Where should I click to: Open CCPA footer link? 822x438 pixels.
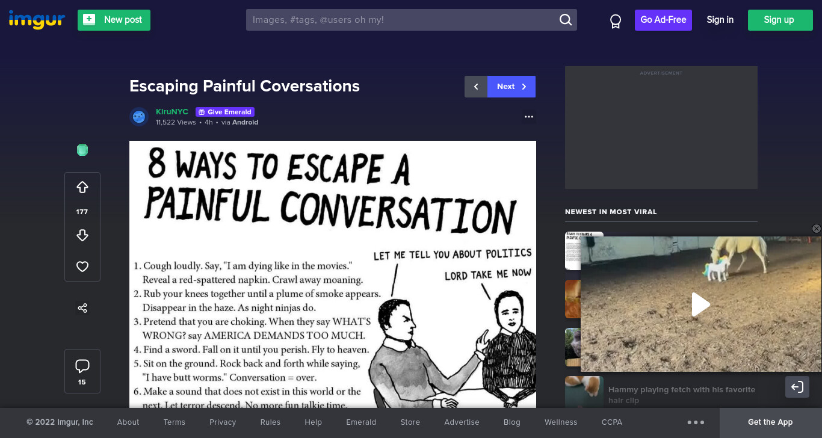(612, 422)
